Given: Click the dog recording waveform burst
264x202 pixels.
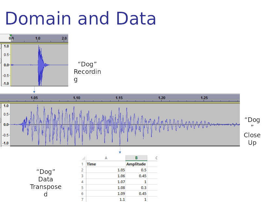Looking at the screenshot, I should (x=41, y=65).
